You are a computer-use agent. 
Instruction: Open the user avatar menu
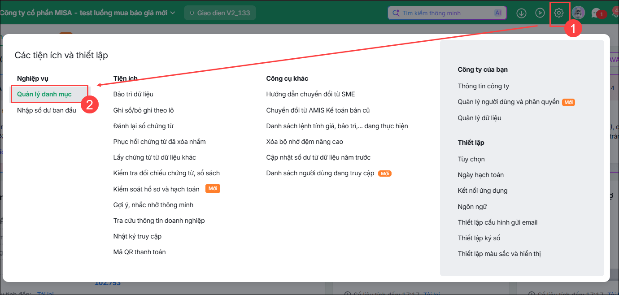[x=578, y=13]
